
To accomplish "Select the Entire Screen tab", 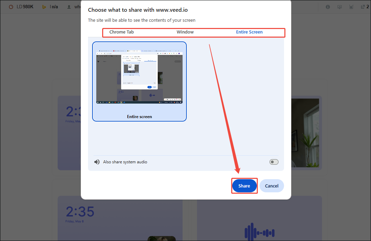I will point(249,32).
